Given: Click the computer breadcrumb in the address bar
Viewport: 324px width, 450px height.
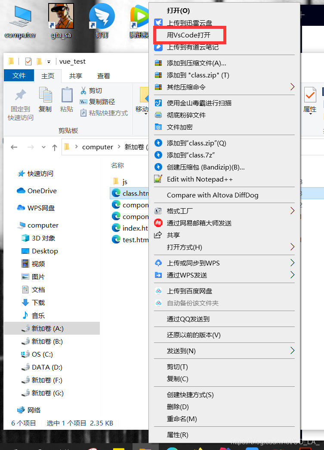Looking at the screenshot, I should point(98,147).
